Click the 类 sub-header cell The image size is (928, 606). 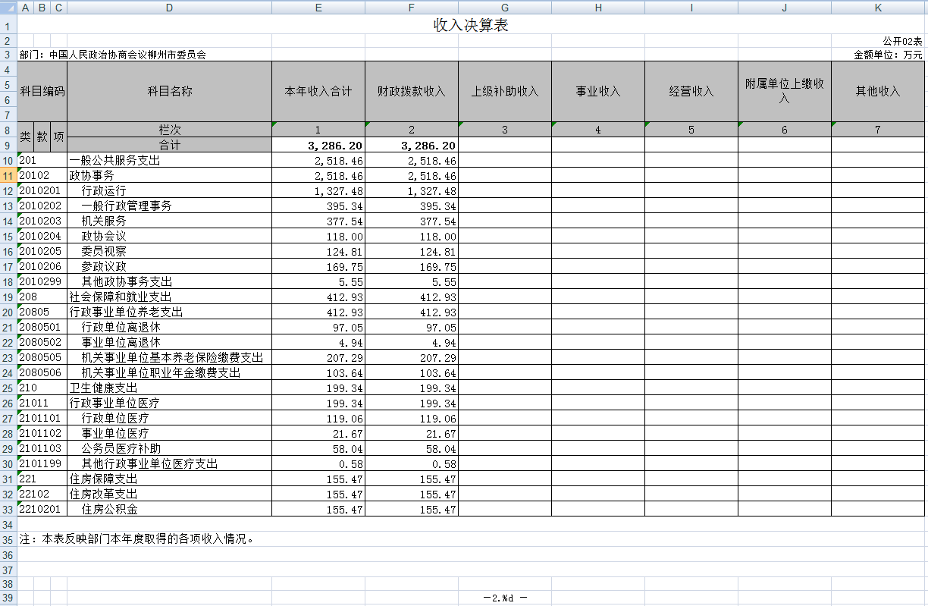tap(26, 137)
